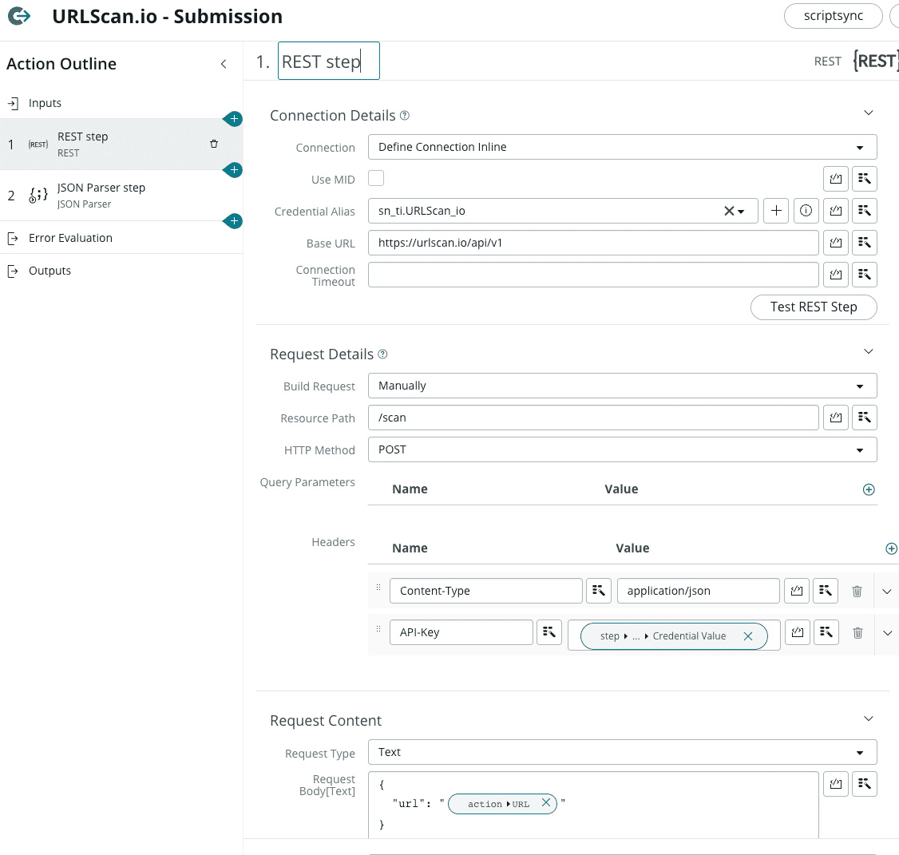
Task: Click the step name field 'REST step'
Action: click(328, 61)
